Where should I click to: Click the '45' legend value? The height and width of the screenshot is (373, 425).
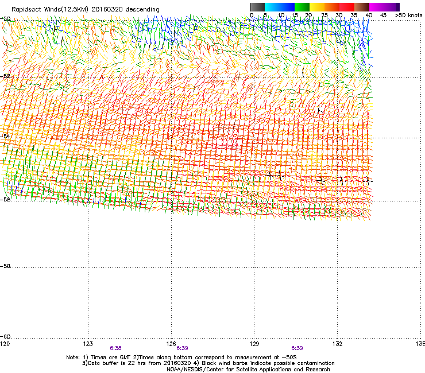(383, 15)
